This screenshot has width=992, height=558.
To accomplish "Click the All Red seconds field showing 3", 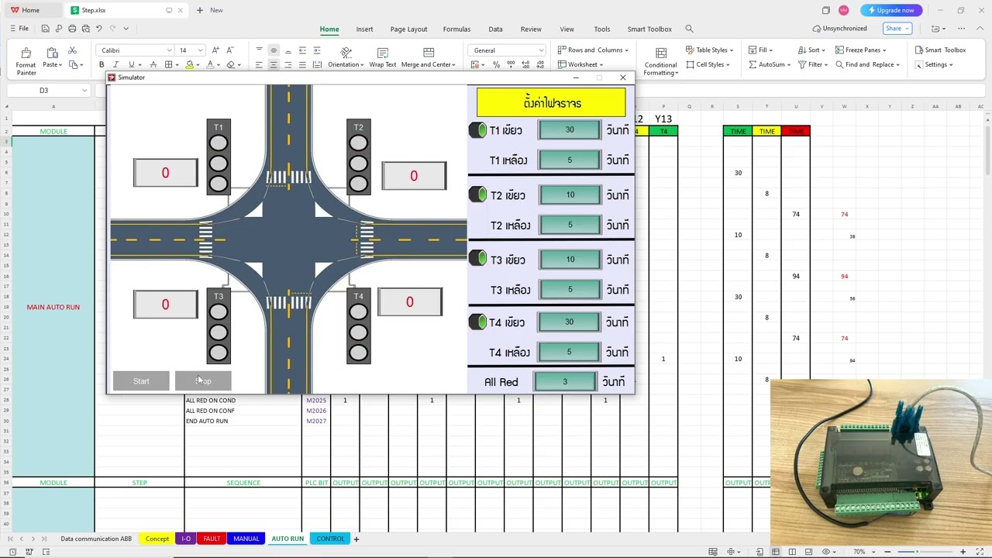I will click(565, 382).
